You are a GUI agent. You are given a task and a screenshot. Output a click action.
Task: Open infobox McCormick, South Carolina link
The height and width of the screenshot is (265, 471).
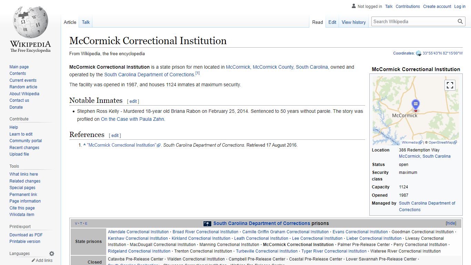[x=425, y=156]
